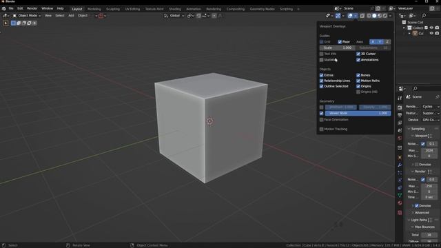The width and height of the screenshot is (441, 248).
Task: Open the editor type selector in viewport header
Action: click(x=6, y=16)
